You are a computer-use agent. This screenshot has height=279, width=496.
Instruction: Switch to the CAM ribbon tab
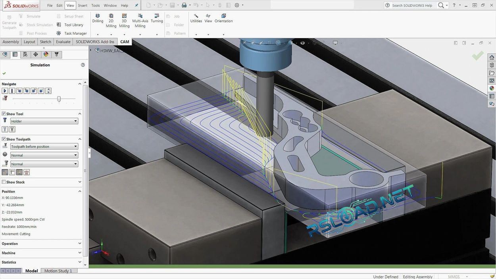click(124, 41)
